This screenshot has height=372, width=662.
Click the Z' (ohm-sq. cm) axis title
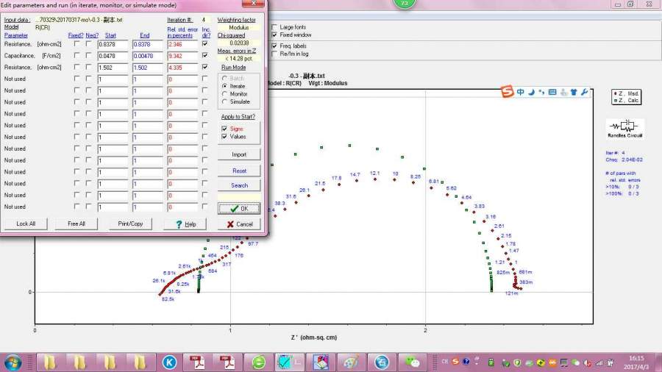[x=313, y=337]
